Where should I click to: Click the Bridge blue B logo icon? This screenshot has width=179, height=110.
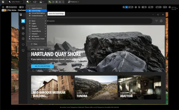click(x=23, y=21)
